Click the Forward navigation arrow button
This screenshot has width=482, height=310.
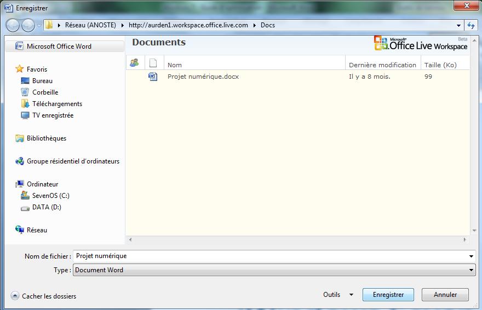[28, 25]
